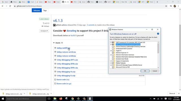Click the github-actions avatar icon
This screenshot has height=101, width=181.
(x=54, y=25)
